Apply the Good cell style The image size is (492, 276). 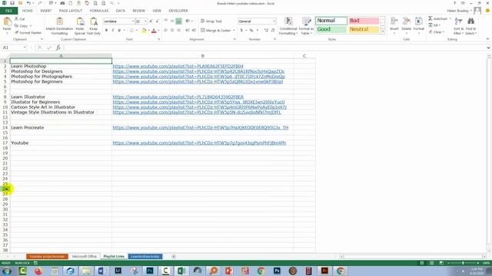(331, 29)
